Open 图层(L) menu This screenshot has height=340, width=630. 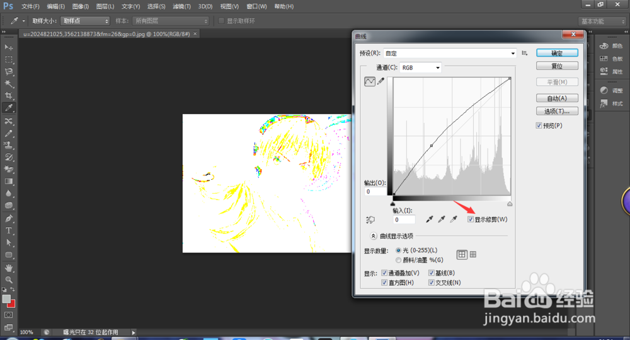105,6
